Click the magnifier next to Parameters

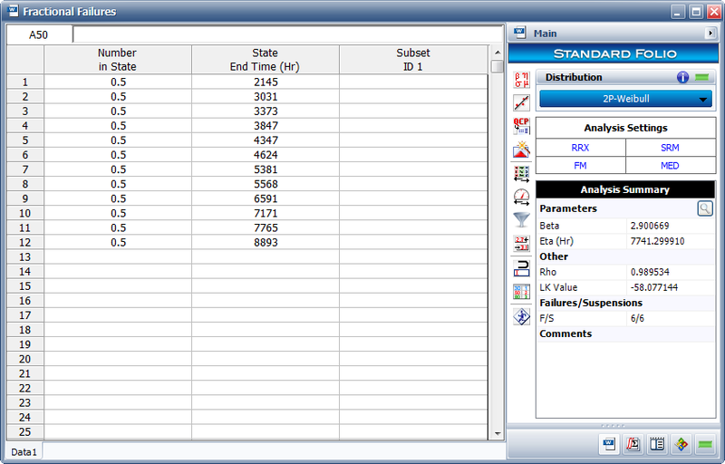pyautogui.click(x=705, y=208)
